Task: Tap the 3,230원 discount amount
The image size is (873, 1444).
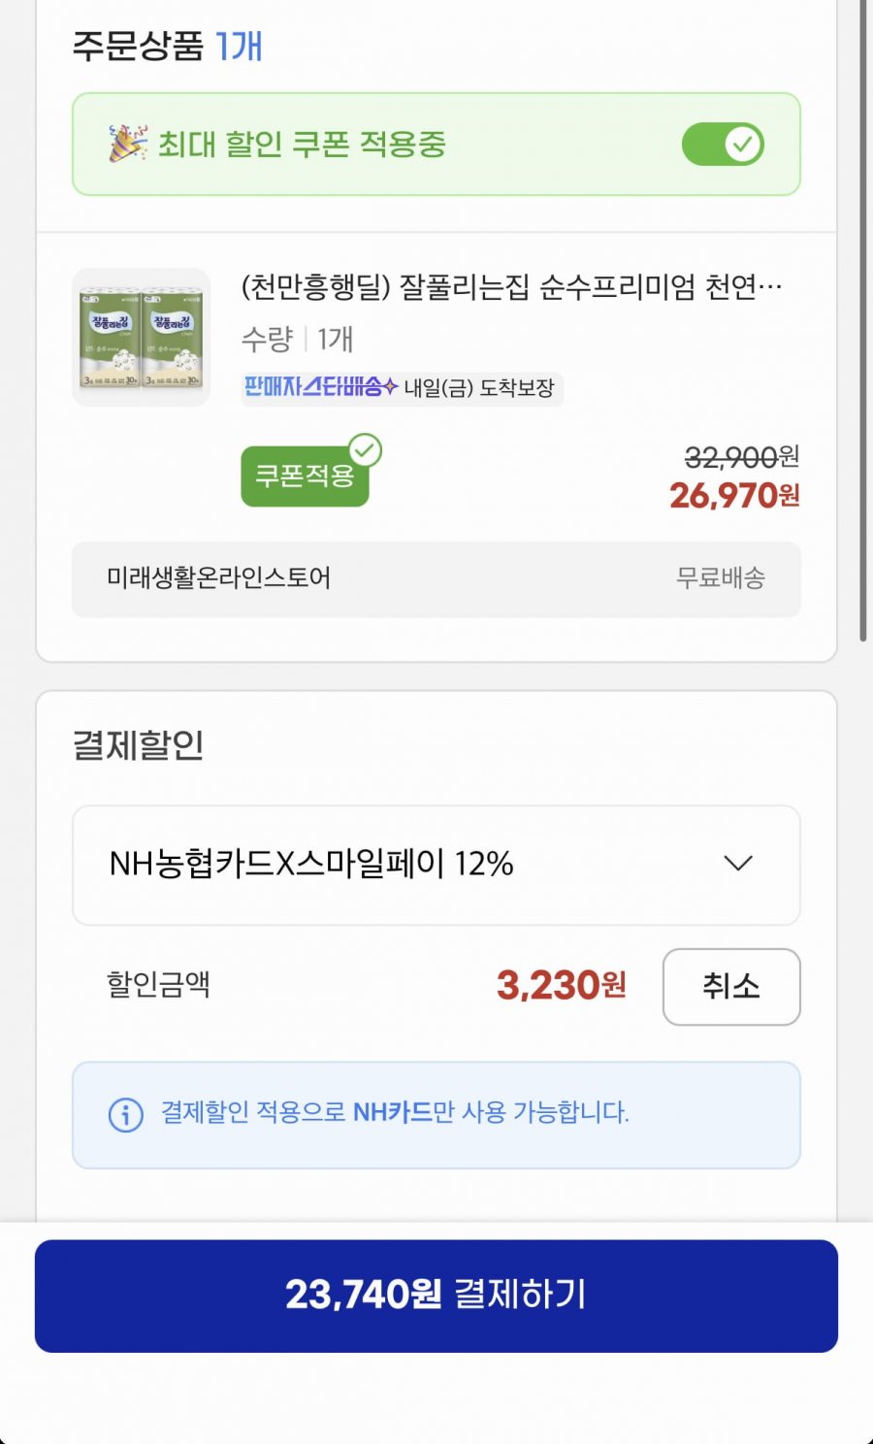Action: (x=561, y=986)
